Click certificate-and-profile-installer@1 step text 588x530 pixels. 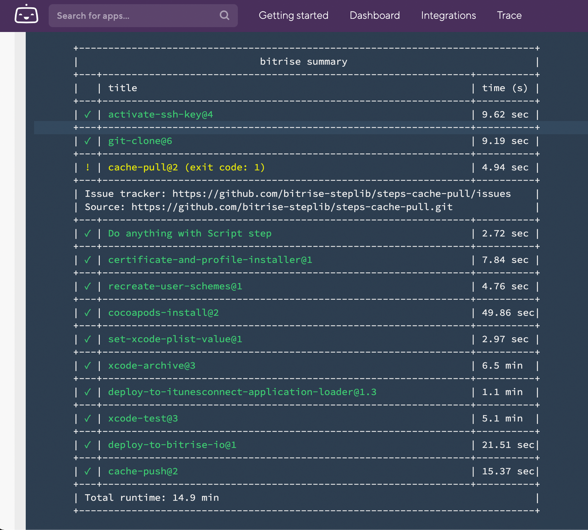pyautogui.click(x=210, y=260)
